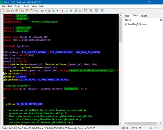Image resolution: width=163 pixels, height=130 pixels.
Task: Click GL_COLOR_BUFFER_BIT in glClear line
Action: 30,104
